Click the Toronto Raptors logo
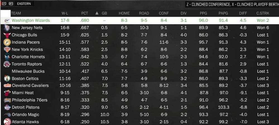Screen dimensions: 279x125 pyautogui.click(x=7, y=64)
